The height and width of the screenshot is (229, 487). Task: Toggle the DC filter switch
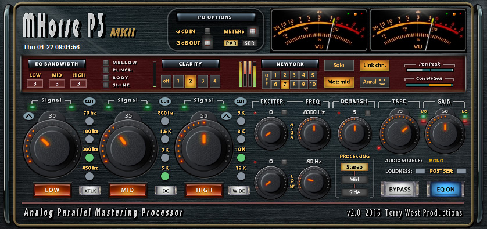coord(166,191)
